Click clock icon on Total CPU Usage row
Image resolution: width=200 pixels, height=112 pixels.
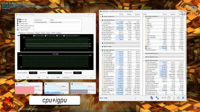[102, 34]
